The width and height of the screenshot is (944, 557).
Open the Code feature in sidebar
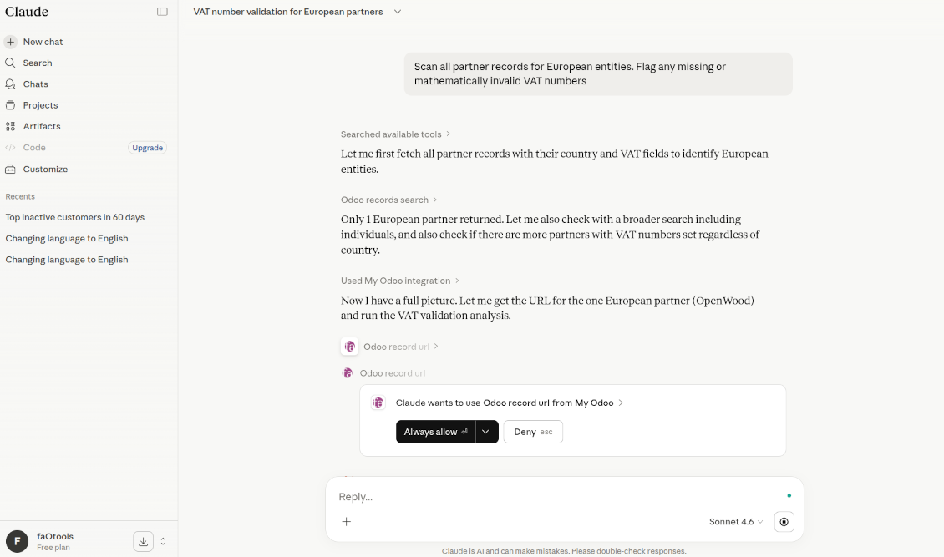(34, 147)
